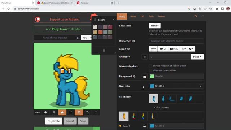231x130 pixels.
Task: Switch to the tail tab
Action: pyautogui.click(x=142, y=16)
